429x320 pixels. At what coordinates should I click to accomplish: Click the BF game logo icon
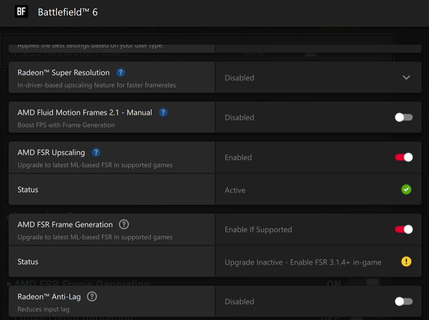click(21, 12)
